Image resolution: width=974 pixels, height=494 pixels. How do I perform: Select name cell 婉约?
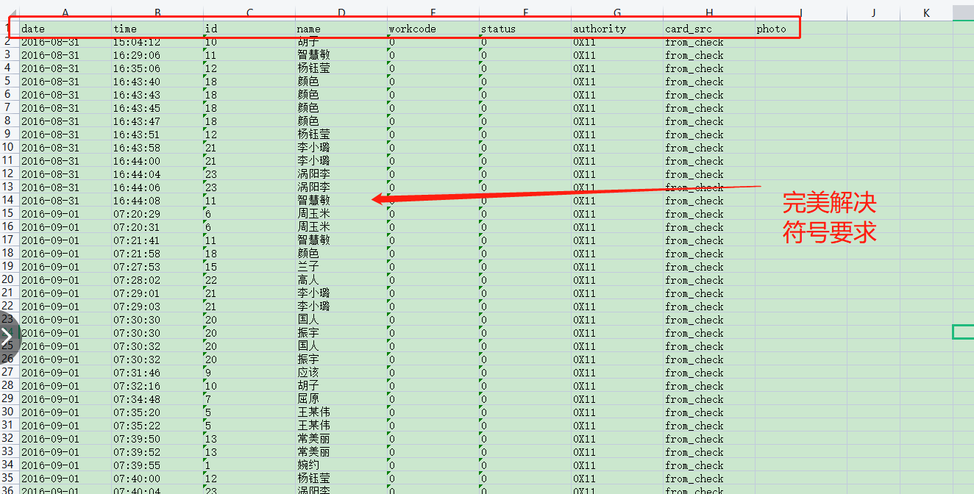[341, 465]
